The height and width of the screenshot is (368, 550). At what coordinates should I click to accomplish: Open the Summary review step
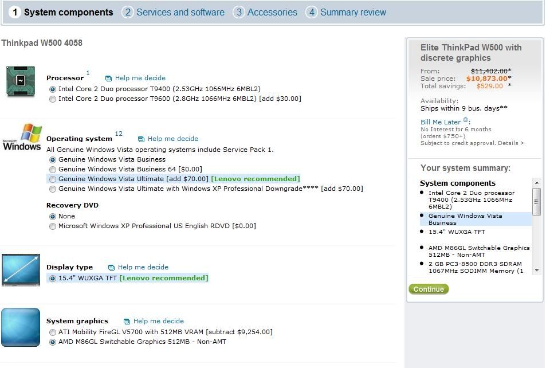point(346,12)
